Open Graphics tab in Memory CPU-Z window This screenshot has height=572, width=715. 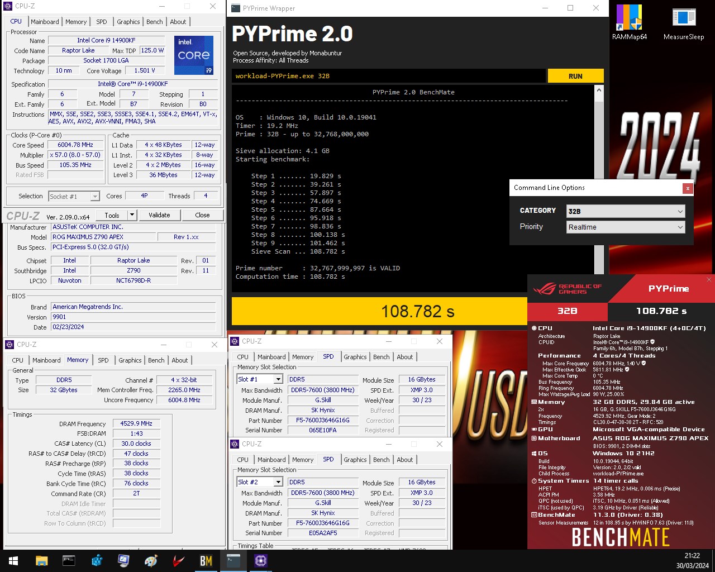130,360
